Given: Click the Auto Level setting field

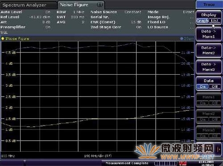Looking at the screenshot, I should pyautogui.click(x=25, y=12).
